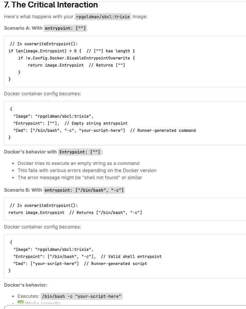The image size is (246, 309).
Task: Click the first "Docker container config becomes:" text
Action: (x=43, y=94)
